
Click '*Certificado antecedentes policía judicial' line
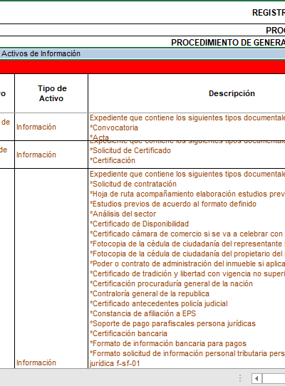[x=159, y=303]
